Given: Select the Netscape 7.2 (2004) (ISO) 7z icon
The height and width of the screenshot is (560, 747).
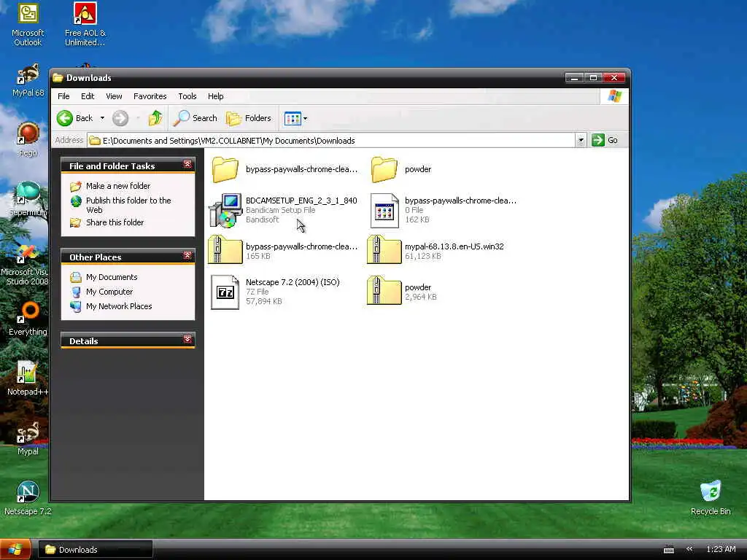Looking at the screenshot, I should (x=225, y=292).
